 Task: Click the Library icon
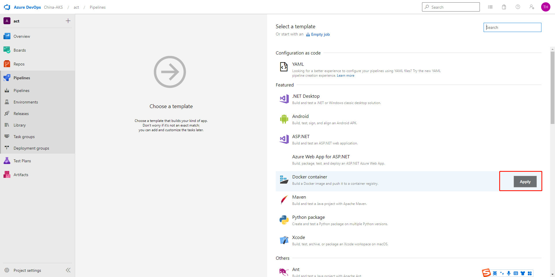[x=7, y=125]
